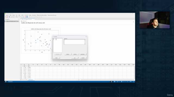Click inside the Variáveis input box

coord(74,42)
